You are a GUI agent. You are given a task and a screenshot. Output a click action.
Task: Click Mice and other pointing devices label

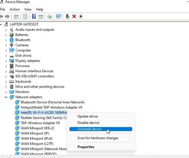click(x=40, y=87)
